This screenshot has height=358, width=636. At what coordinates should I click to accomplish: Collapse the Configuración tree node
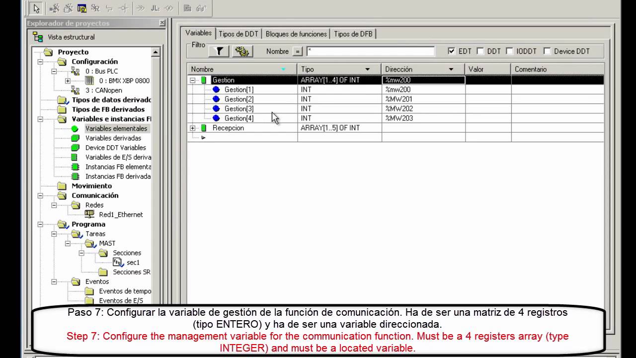point(40,62)
